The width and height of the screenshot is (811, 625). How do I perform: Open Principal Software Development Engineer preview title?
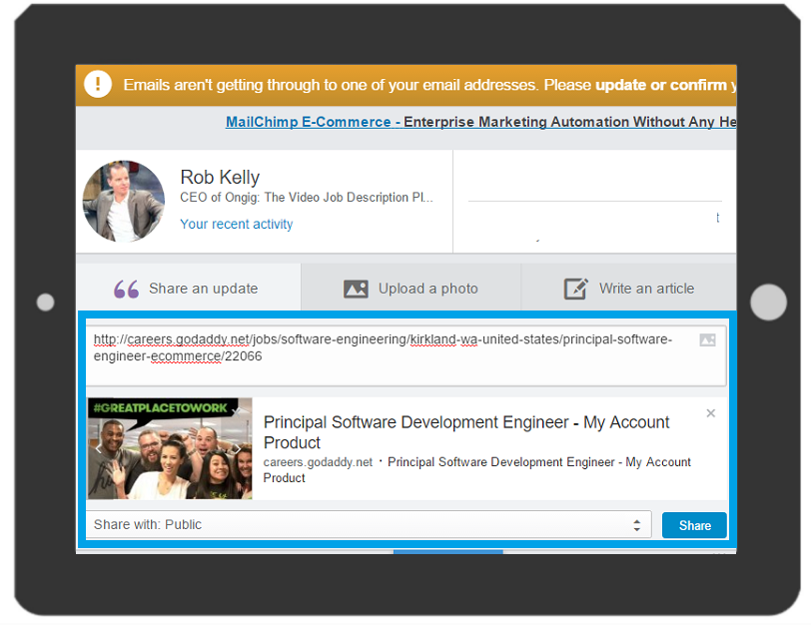[466, 432]
